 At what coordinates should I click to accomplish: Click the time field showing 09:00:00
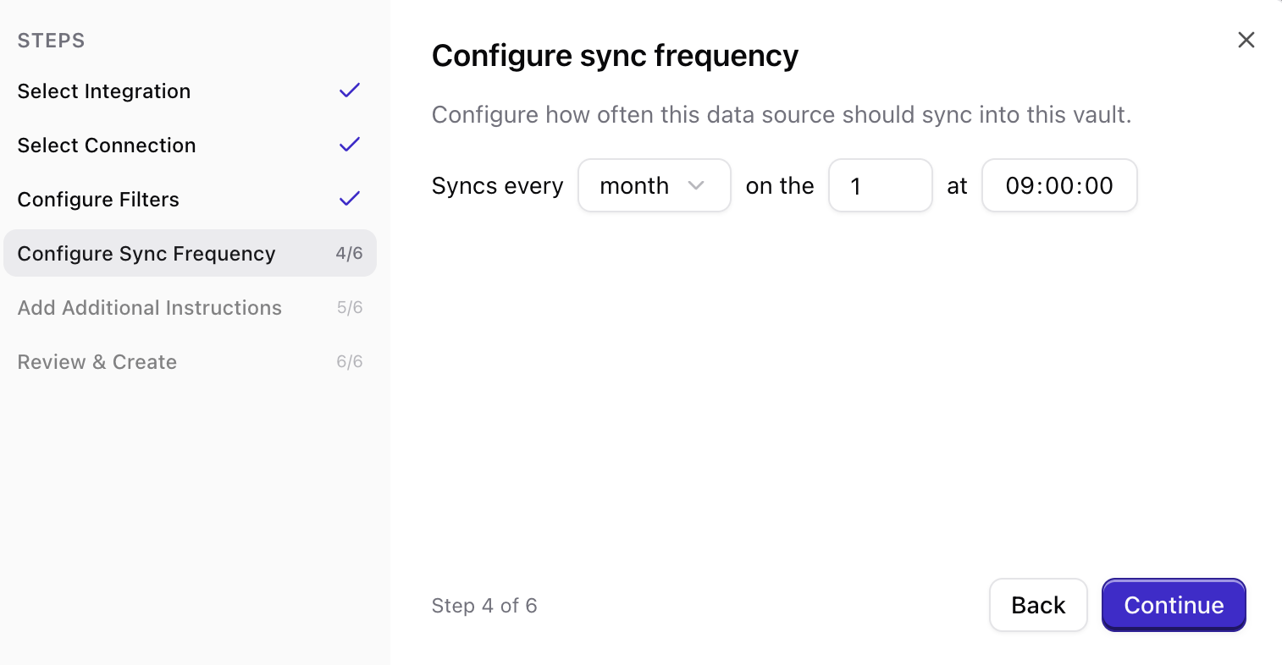[1059, 185]
